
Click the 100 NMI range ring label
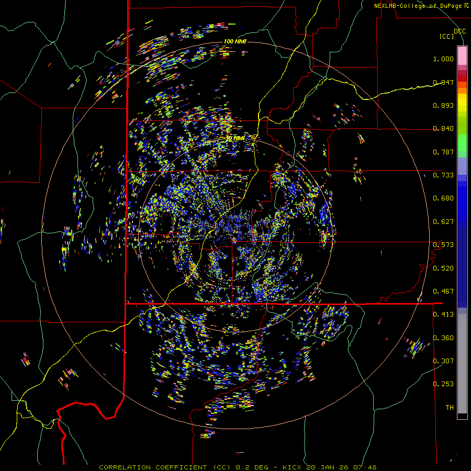(235, 41)
